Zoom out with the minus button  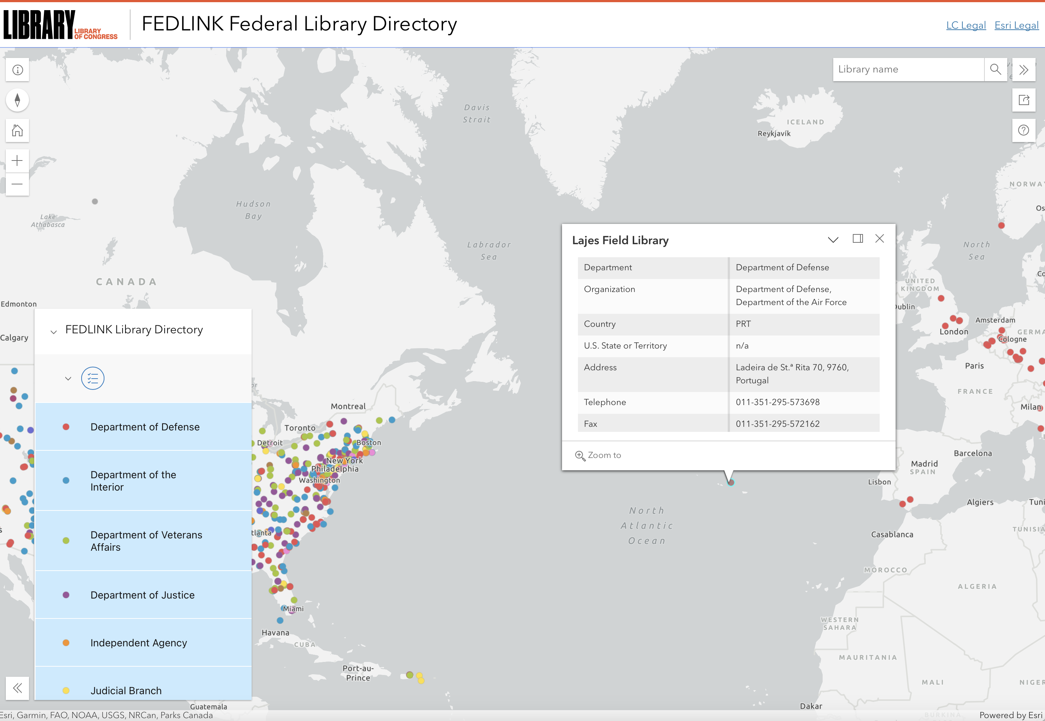pyautogui.click(x=18, y=184)
